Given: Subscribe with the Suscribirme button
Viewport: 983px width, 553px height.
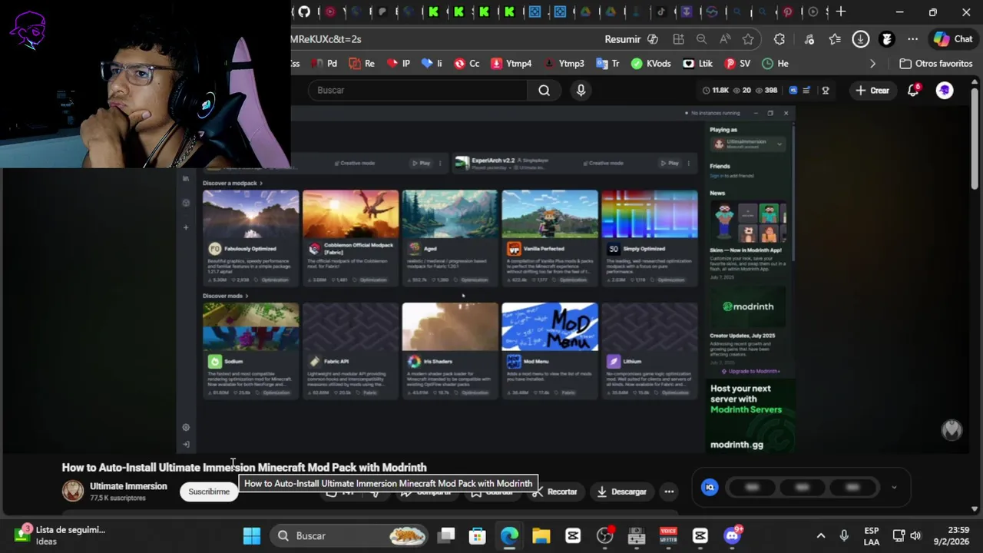Looking at the screenshot, I should [x=209, y=492].
